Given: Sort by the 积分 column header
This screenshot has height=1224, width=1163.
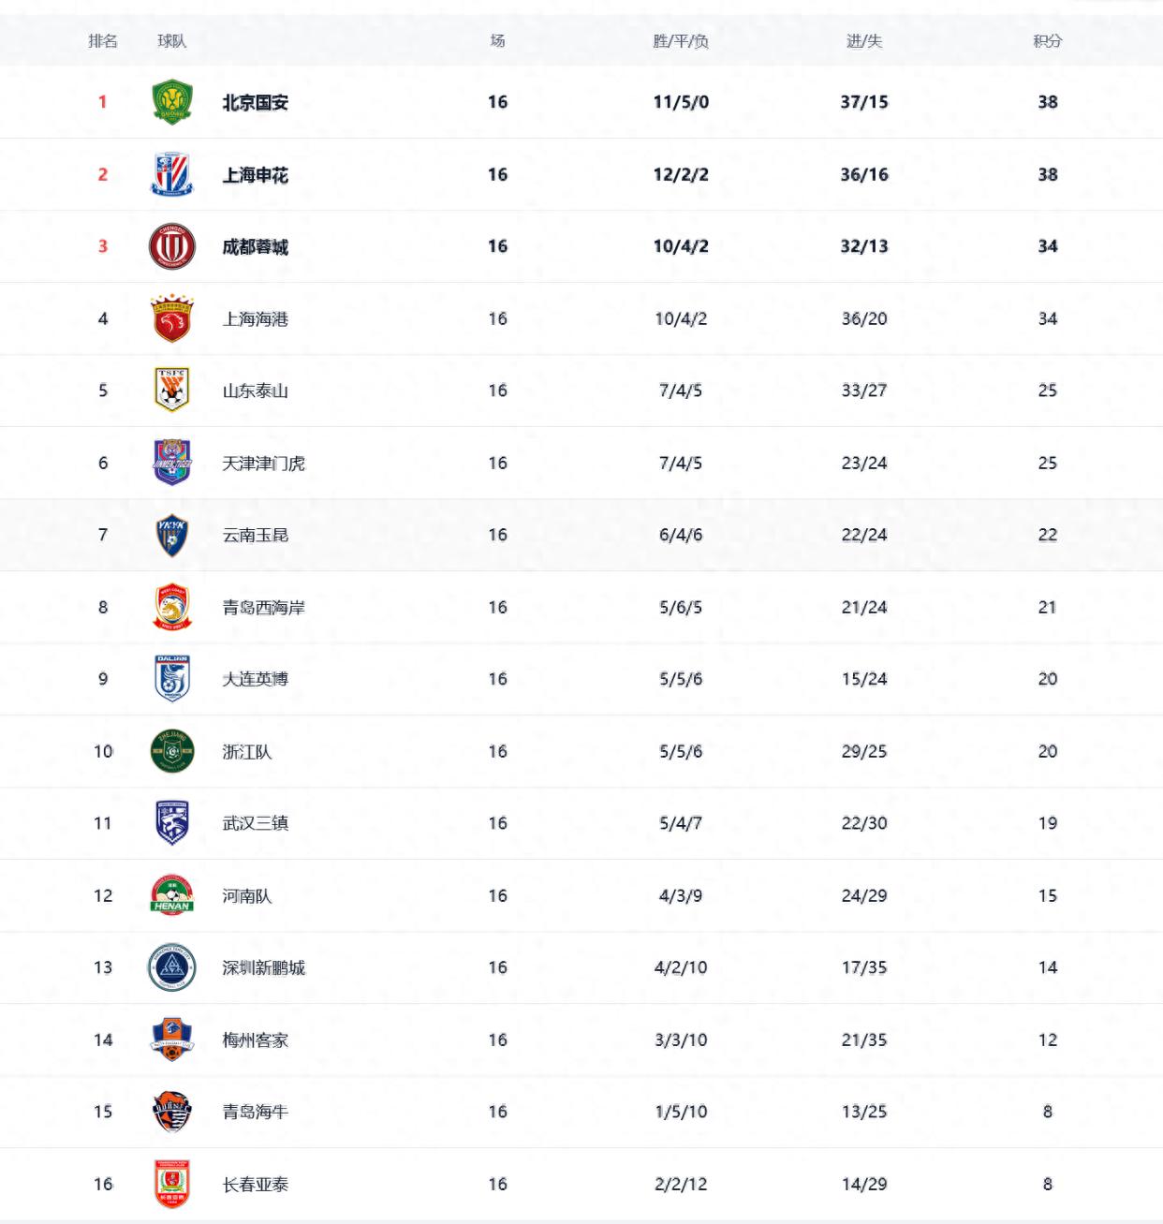Looking at the screenshot, I should pos(1047,40).
